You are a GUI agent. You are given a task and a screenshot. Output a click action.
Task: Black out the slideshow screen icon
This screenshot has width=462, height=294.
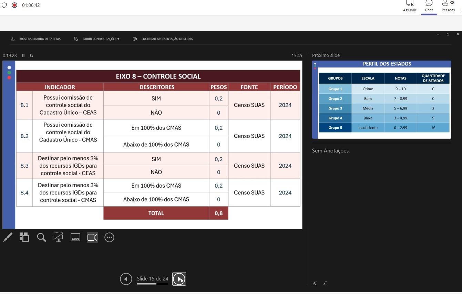tap(58, 237)
